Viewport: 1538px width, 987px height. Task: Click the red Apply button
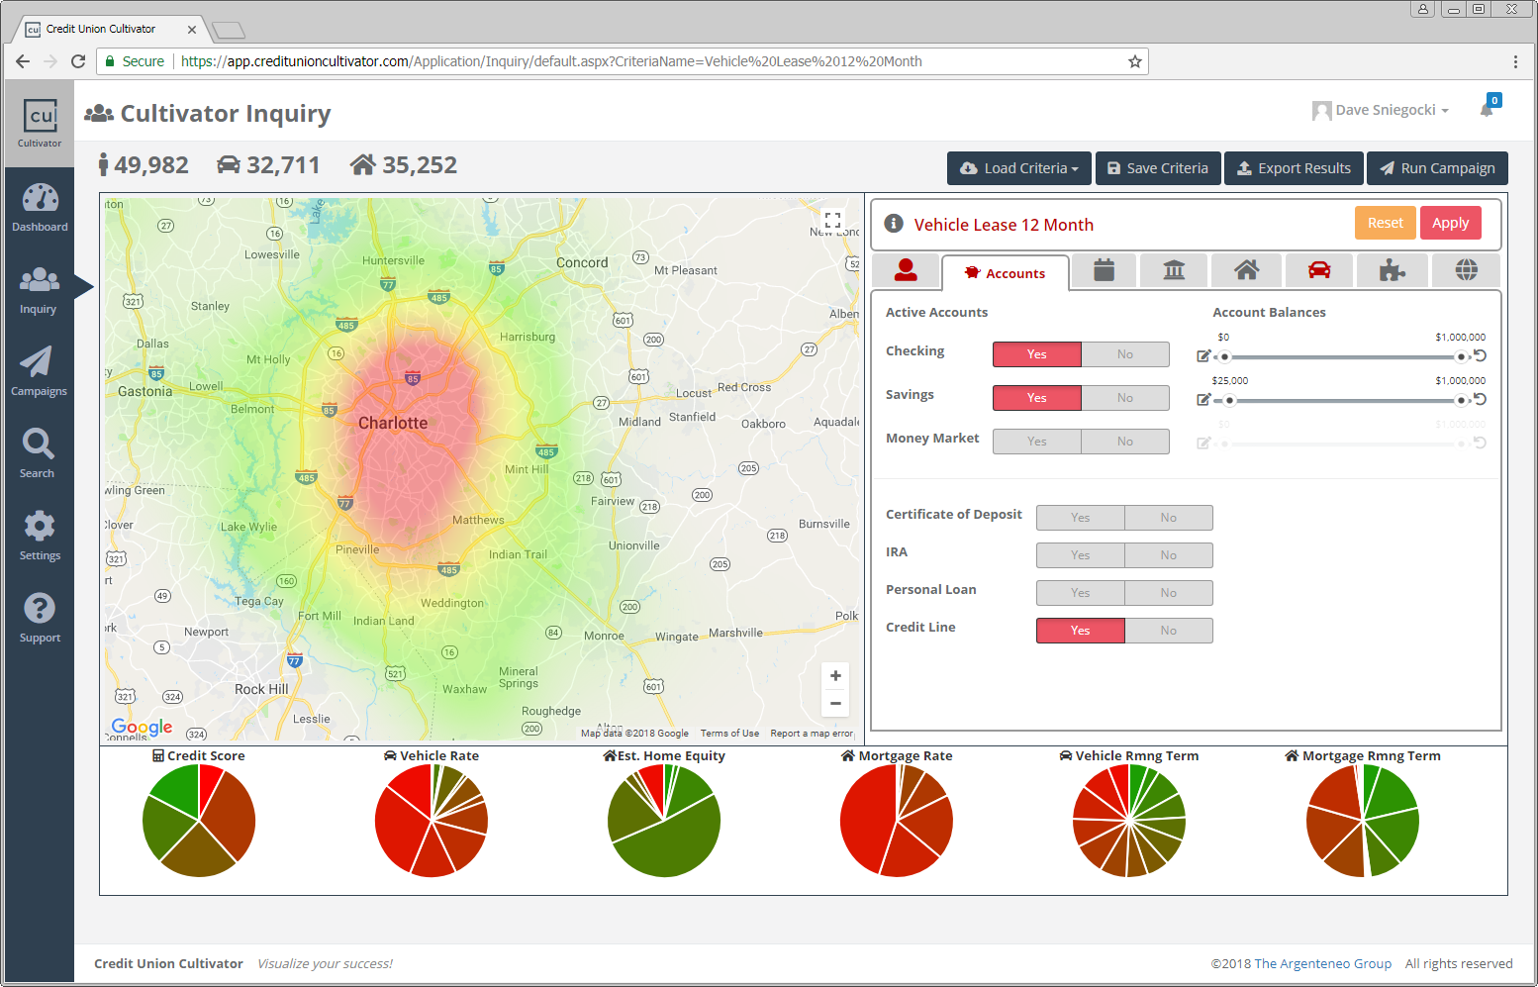pos(1451,223)
